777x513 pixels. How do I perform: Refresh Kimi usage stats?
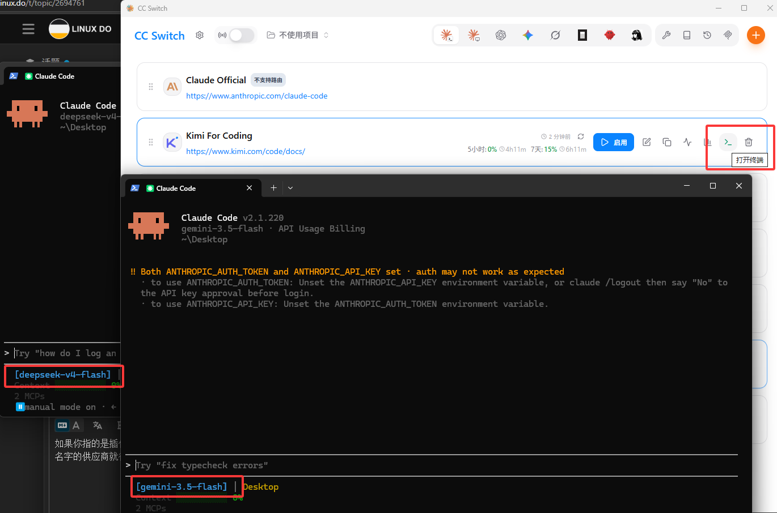point(581,136)
